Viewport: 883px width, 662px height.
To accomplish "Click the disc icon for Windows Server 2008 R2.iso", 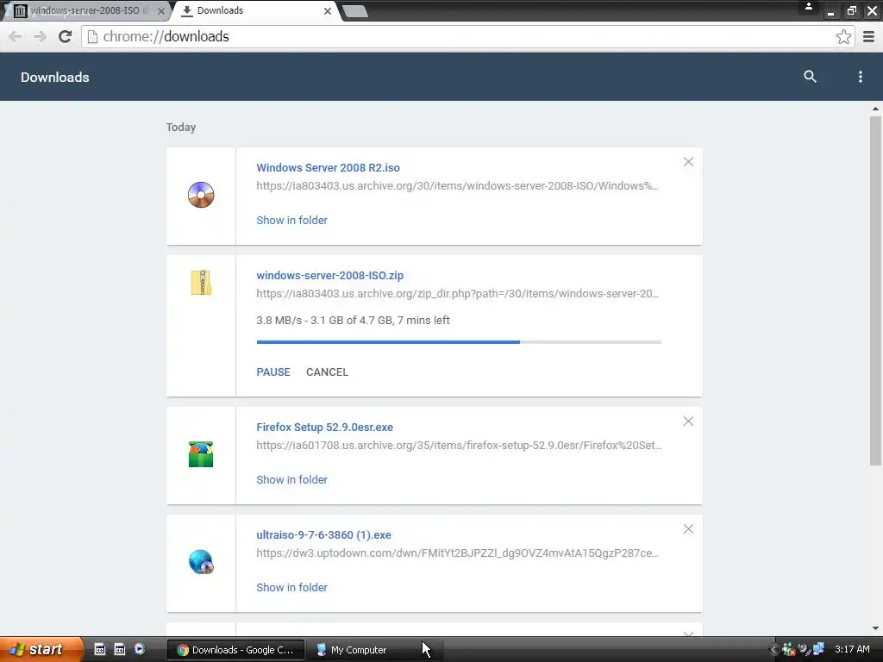I will [201, 196].
